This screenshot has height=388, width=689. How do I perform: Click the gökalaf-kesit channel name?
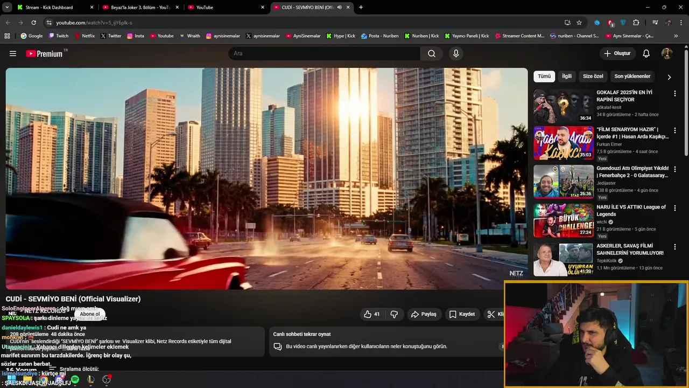(x=609, y=107)
